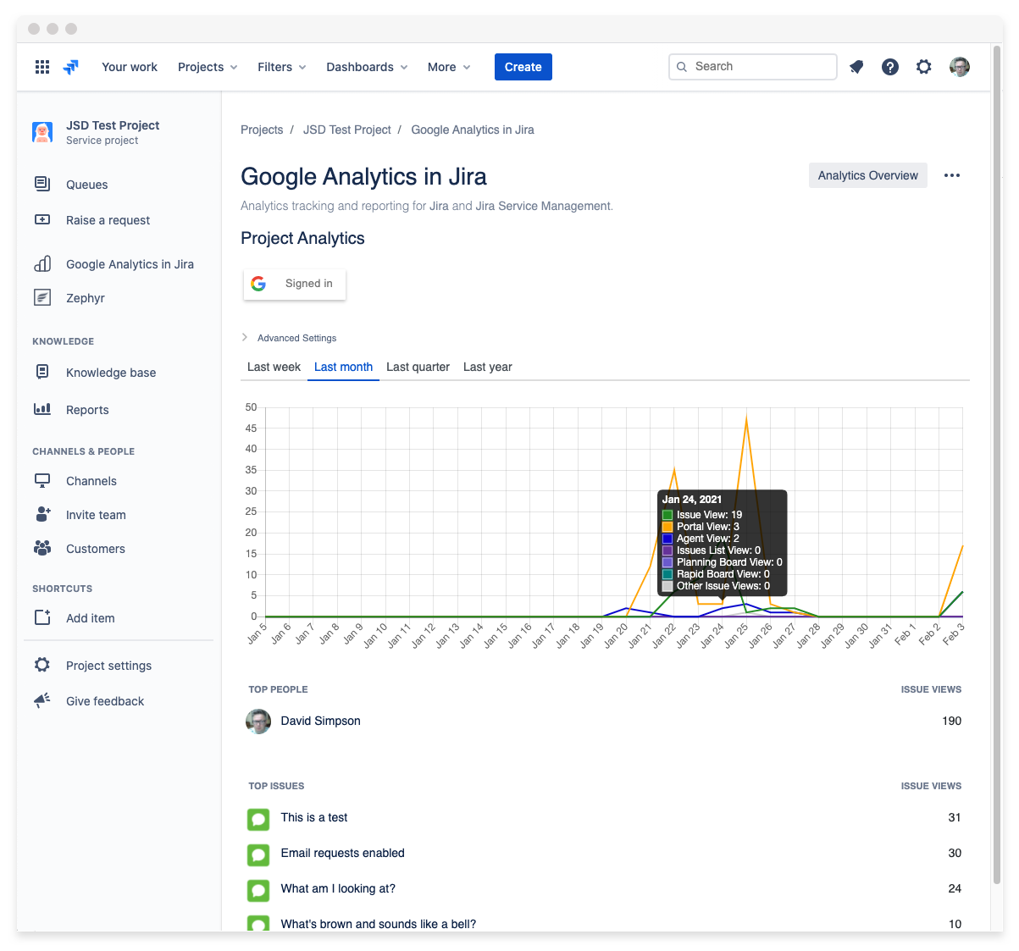Click the Analytics Overview button
1019x951 pixels.
click(867, 175)
